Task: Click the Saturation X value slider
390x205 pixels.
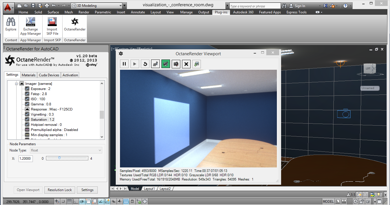Action: (x=67, y=158)
